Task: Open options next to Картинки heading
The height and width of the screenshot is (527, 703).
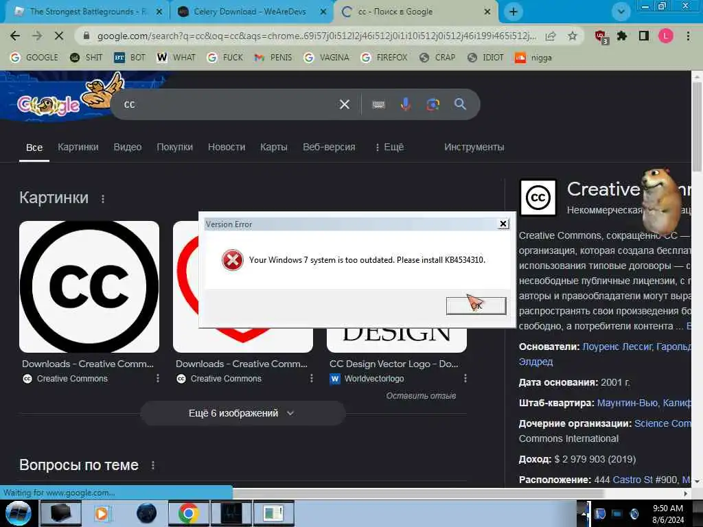Action: [103, 198]
